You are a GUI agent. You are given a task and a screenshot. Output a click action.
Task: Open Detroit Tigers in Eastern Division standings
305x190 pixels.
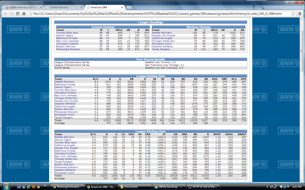click(x=64, y=36)
